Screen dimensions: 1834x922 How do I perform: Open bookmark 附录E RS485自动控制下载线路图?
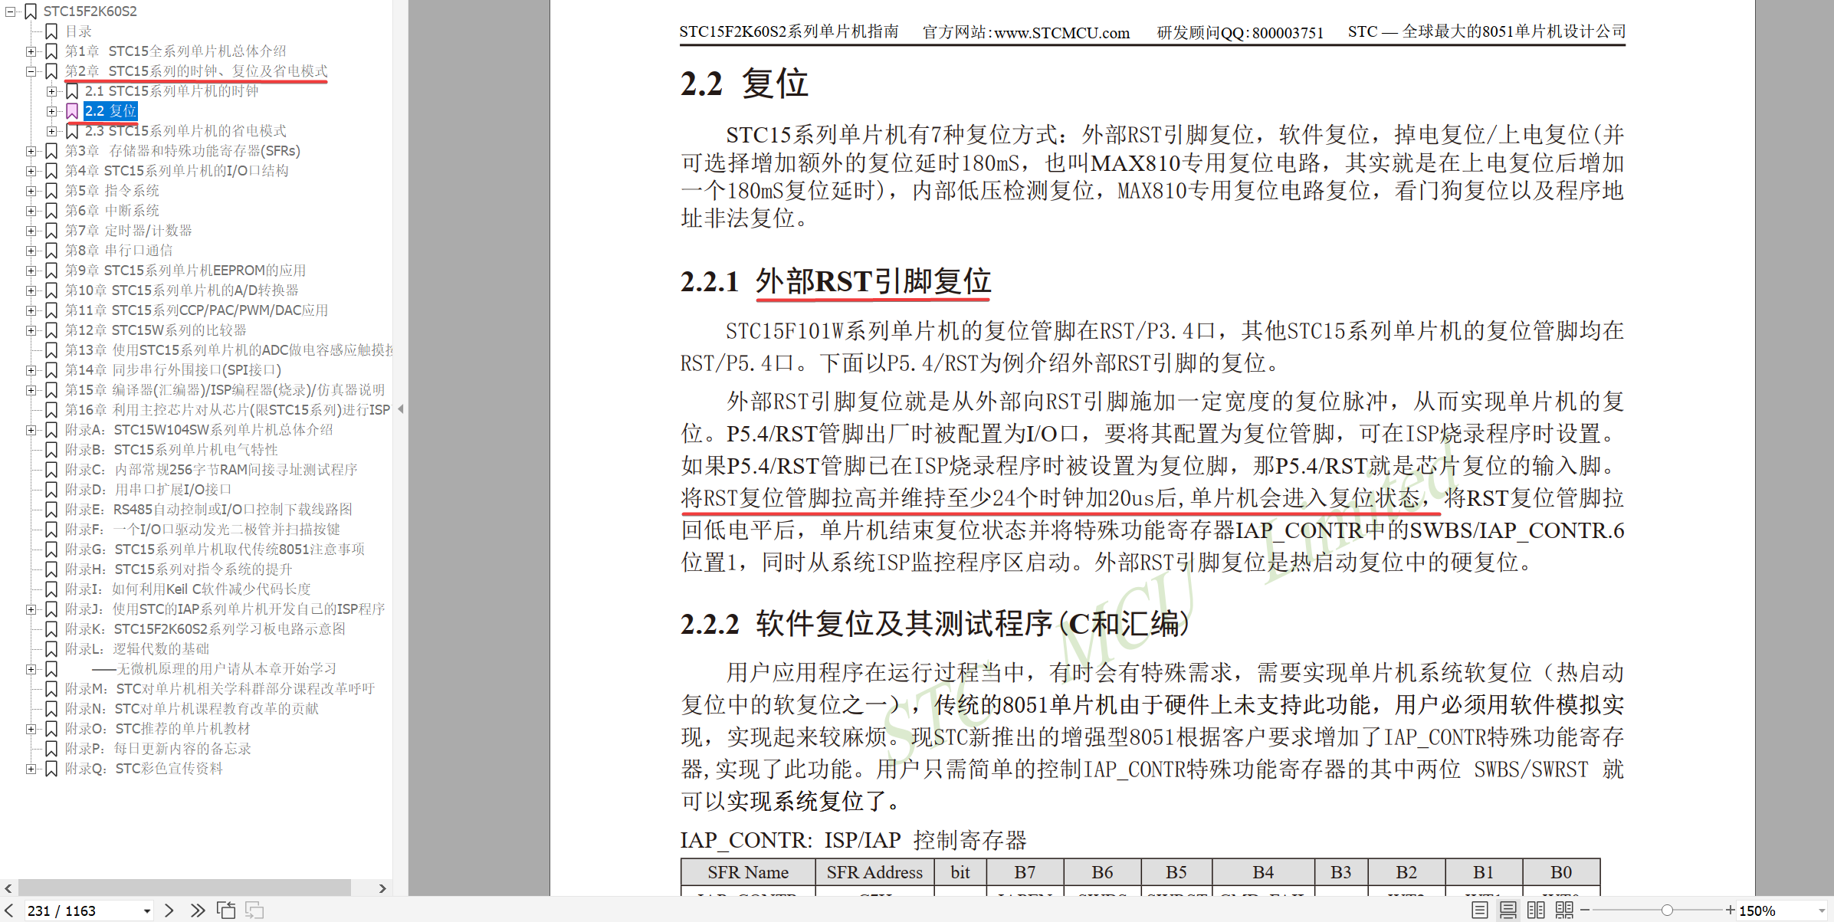coord(208,510)
